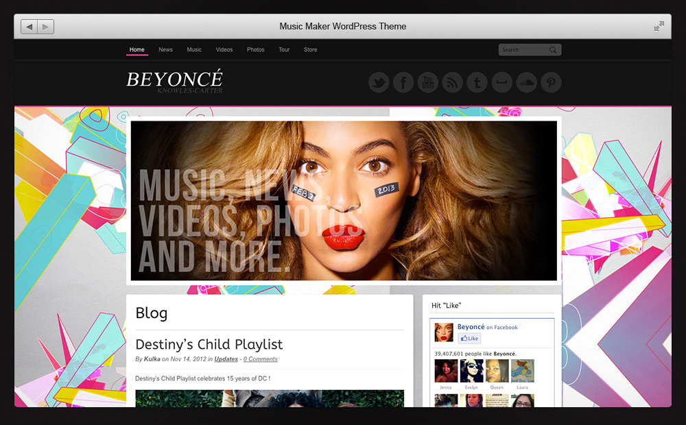Click the search magnifier icon

553,50
